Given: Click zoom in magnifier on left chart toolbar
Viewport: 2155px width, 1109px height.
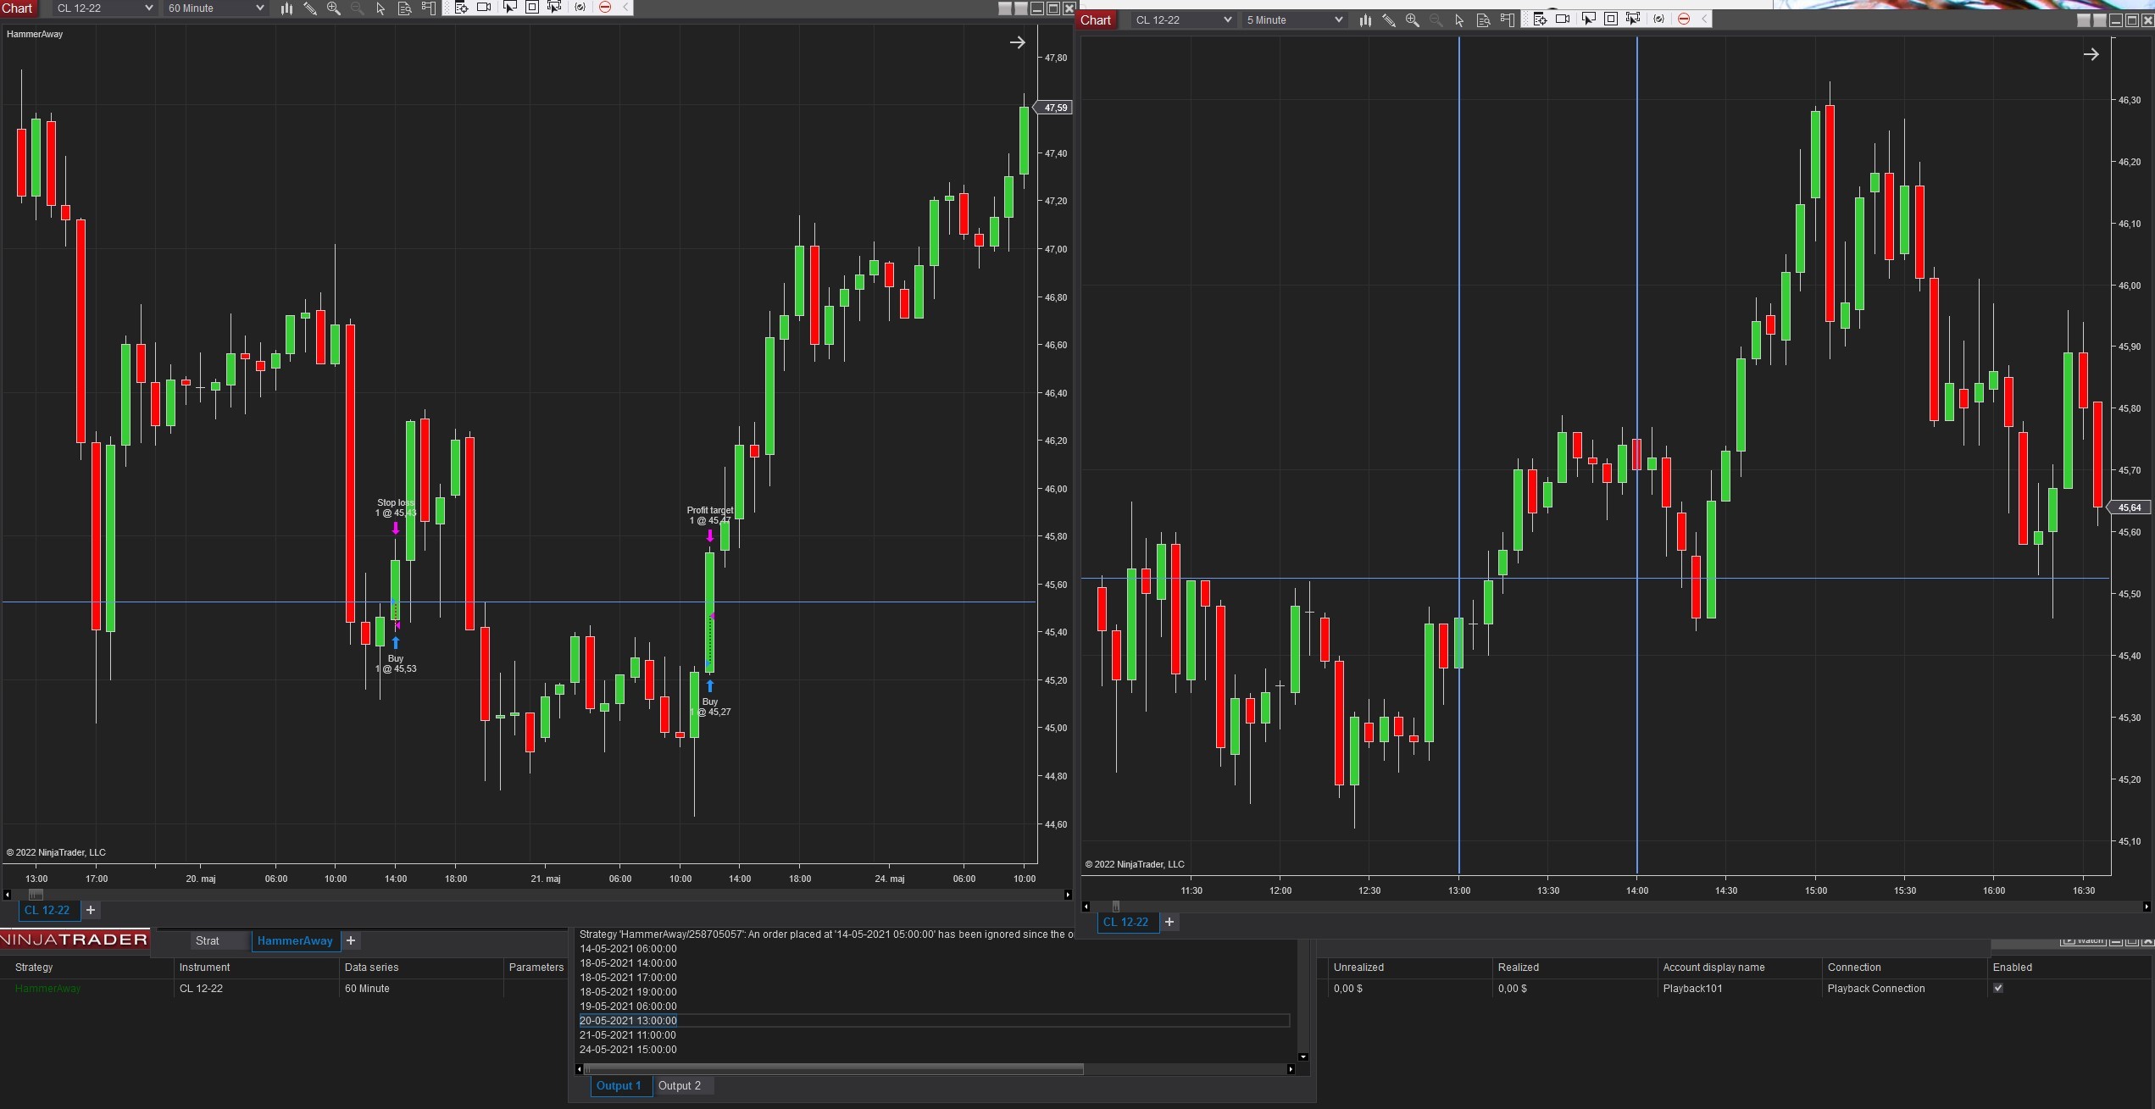Looking at the screenshot, I should tap(334, 8).
